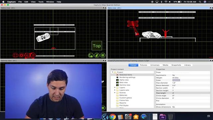Select the Materials folder

pos(123,95)
